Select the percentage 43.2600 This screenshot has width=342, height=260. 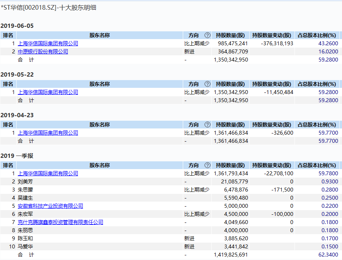[x=328, y=43]
